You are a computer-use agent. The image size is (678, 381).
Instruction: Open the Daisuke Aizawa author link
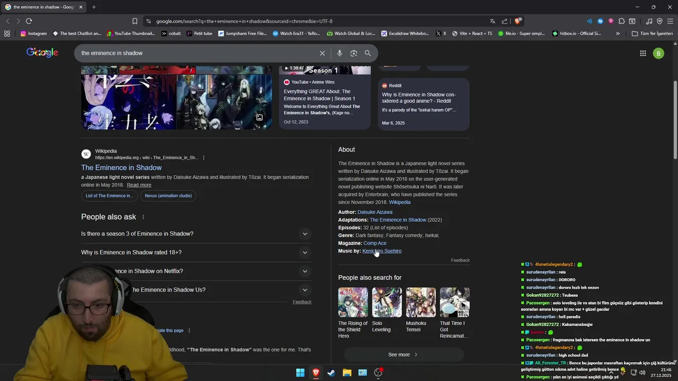374,212
